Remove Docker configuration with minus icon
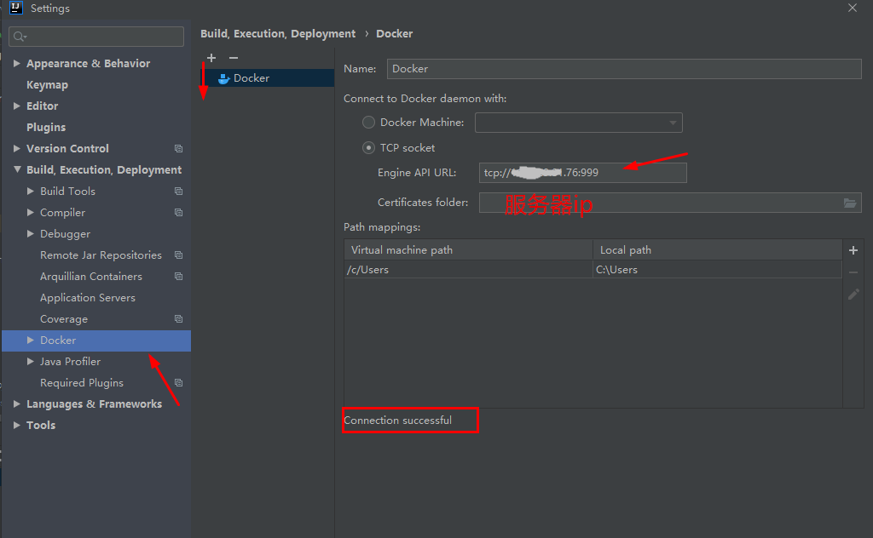This screenshot has height=538, width=873. [234, 58]
